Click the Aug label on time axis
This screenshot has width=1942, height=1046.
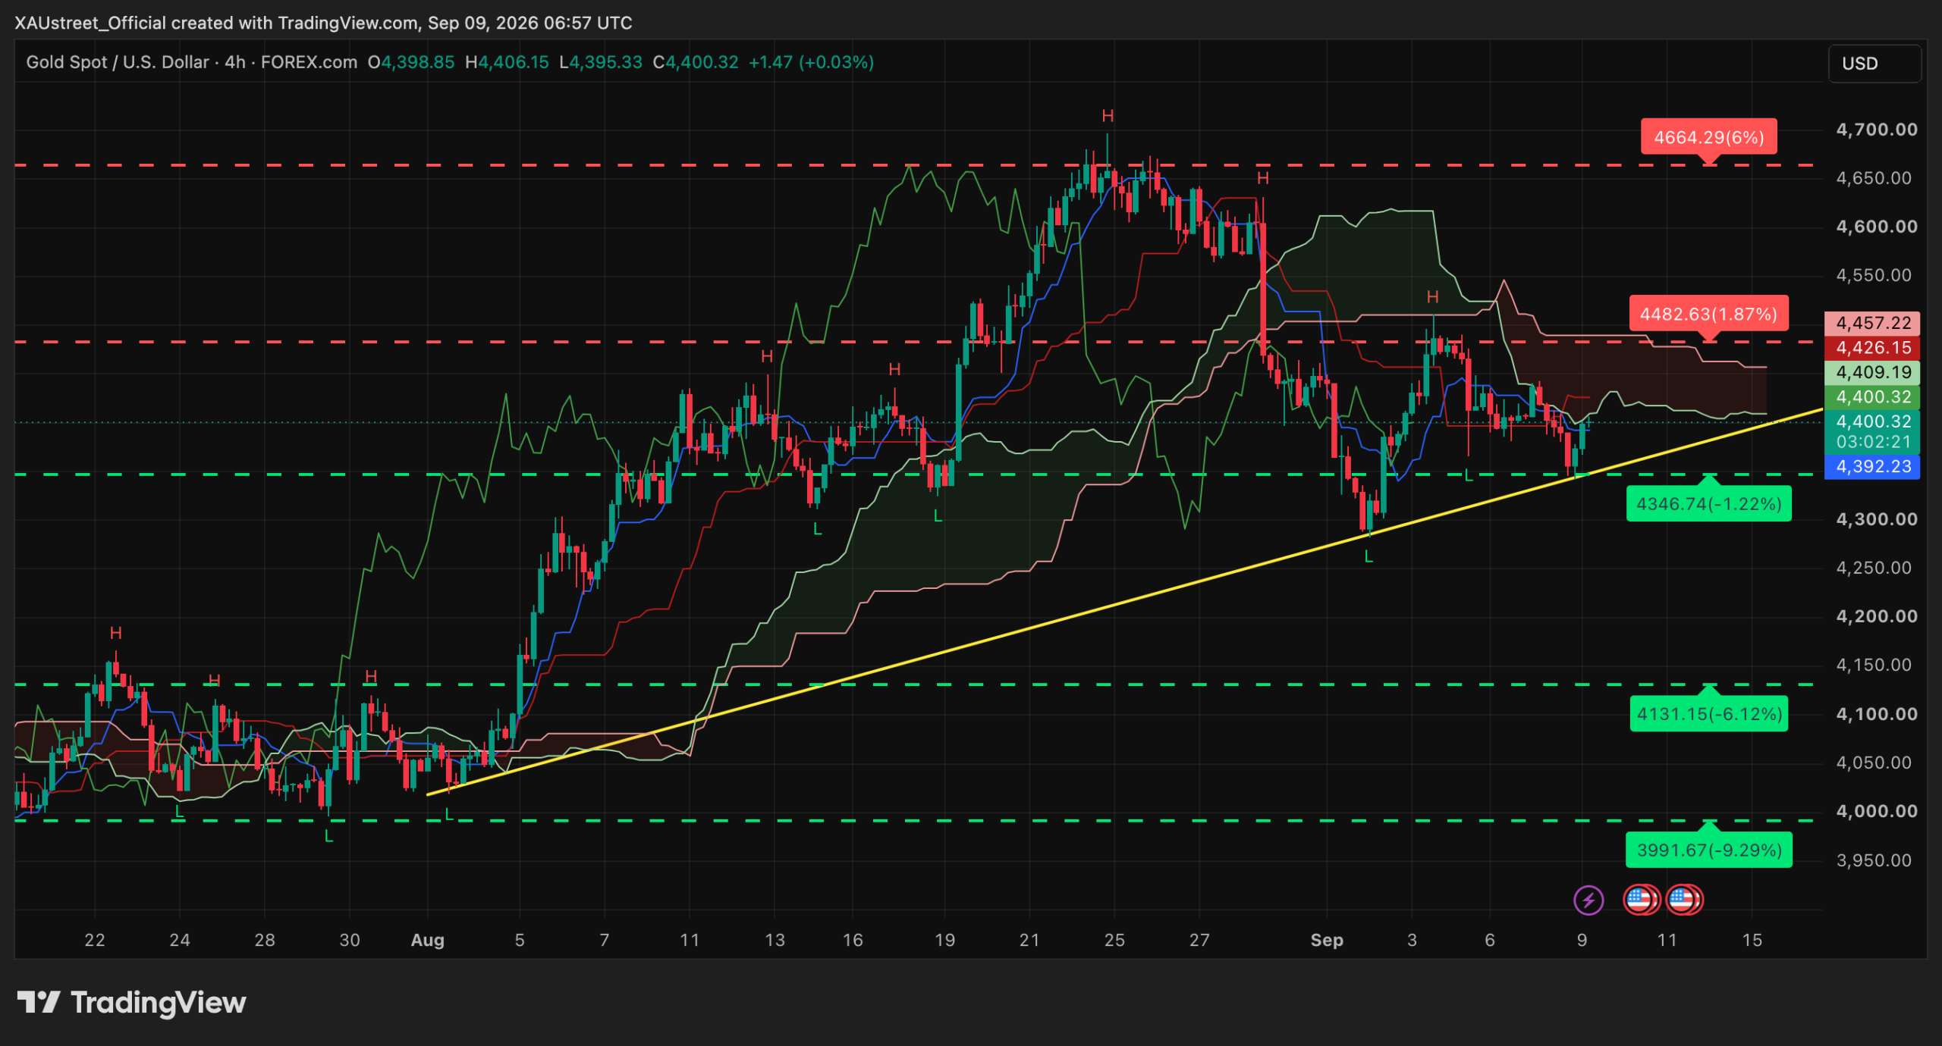pyautogui.click(x=427, y=940)
